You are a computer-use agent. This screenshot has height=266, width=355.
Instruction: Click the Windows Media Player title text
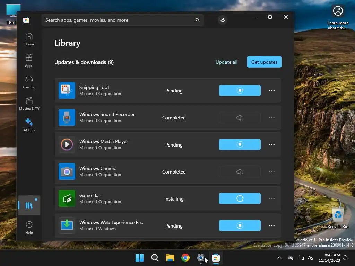[x=104, y=141]
